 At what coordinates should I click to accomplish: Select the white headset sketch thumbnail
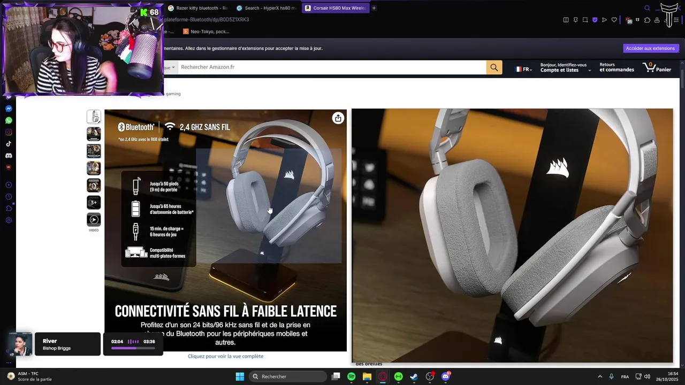pos(94,117)
